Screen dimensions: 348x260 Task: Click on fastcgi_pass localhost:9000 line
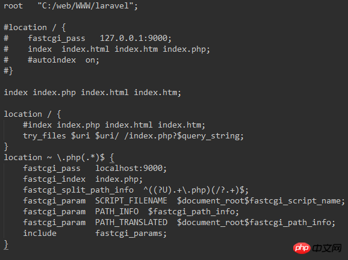(x=95, y=169)
